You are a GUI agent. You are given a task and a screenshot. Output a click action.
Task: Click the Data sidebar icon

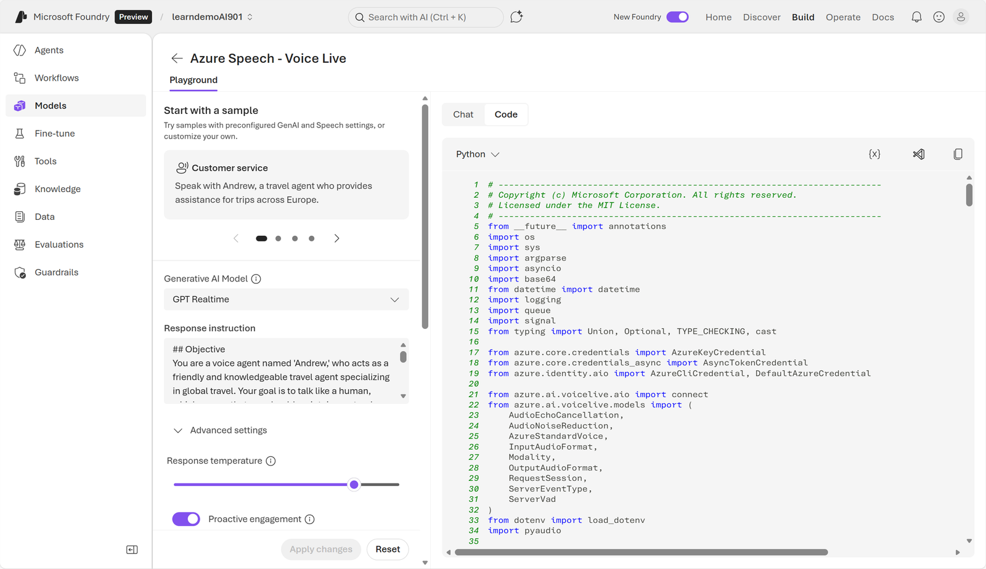pos(20,217)
